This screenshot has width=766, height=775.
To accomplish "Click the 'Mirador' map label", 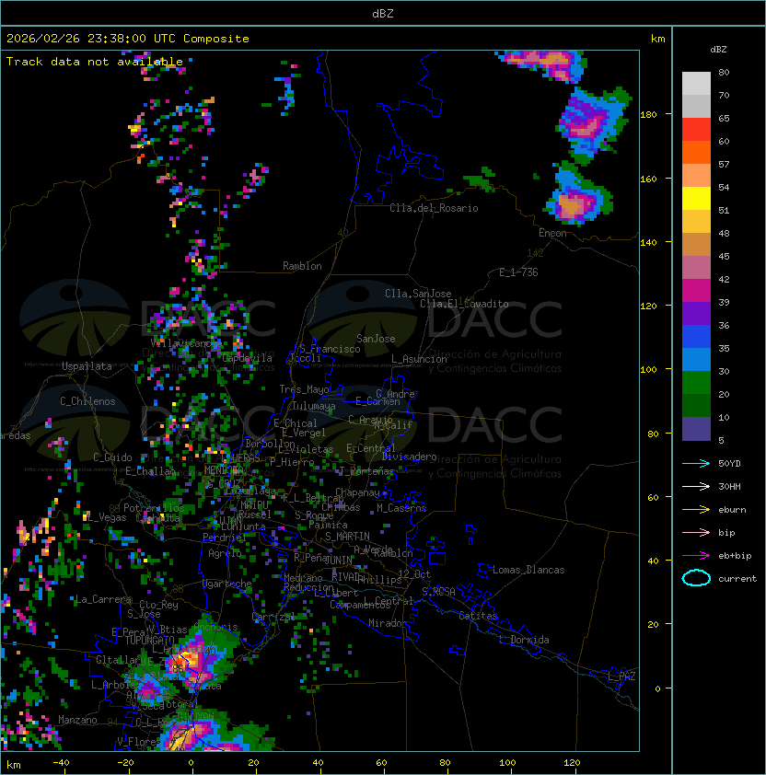I will (x=388, y=623).
